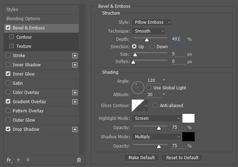The width and height of the screenshot is (238, 167).
Task: Click the move effect down arrow
Action: point(28,160)
